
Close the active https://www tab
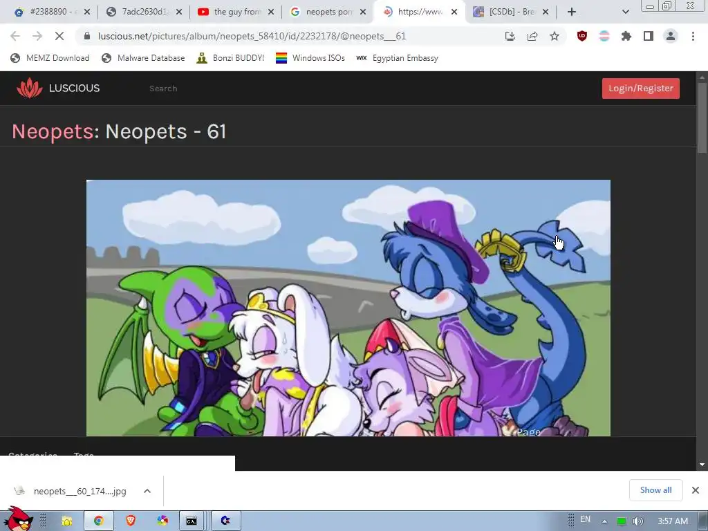(454, 12)
